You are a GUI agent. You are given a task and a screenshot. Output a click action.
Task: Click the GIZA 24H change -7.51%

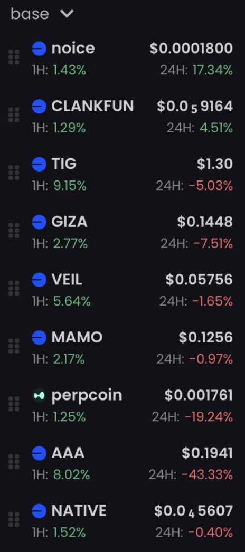click(210, 243)
